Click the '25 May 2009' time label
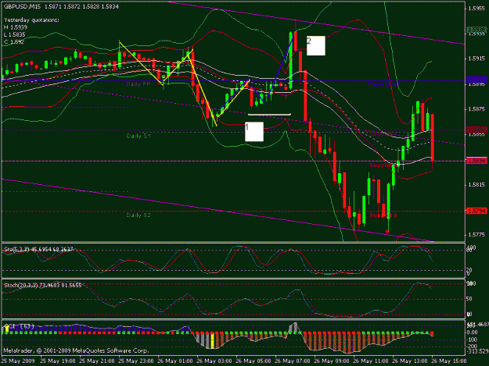The width and height of the screenshot is (489, 366). [x=18, y=361]
